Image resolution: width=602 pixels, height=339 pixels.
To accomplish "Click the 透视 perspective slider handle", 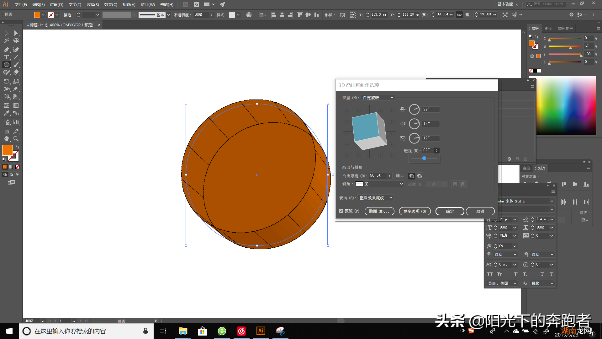I will pyautogui.click(x=424, y=158).
